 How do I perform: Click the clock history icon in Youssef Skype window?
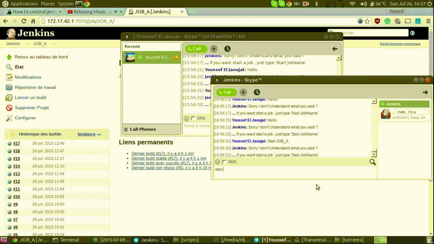(x=227, y=49)
